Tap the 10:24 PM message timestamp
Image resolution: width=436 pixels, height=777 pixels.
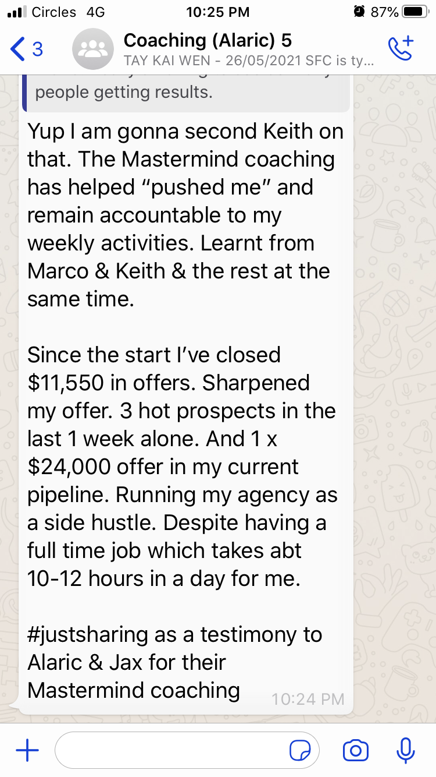click(x=308, y=698)
